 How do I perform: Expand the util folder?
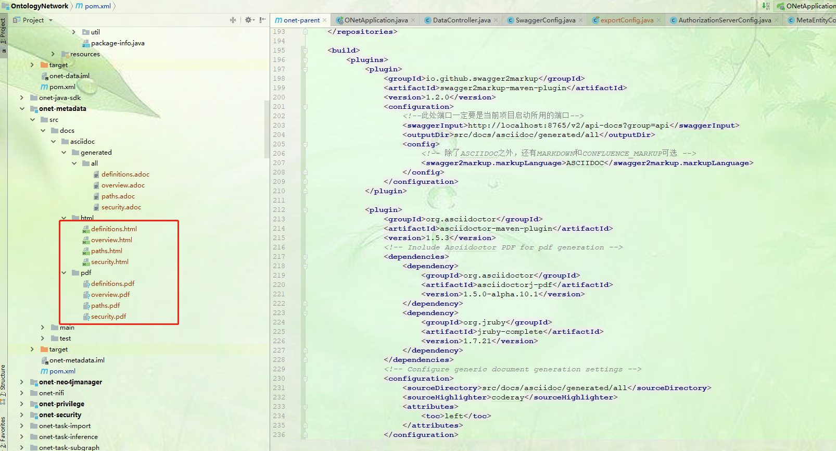(74, 32)
